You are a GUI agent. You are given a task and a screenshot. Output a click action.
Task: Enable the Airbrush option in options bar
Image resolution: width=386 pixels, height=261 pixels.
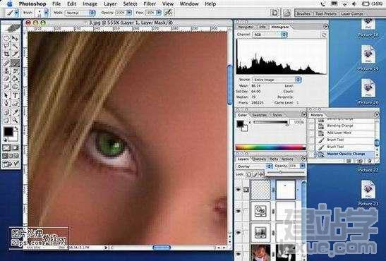coord(168,12)
